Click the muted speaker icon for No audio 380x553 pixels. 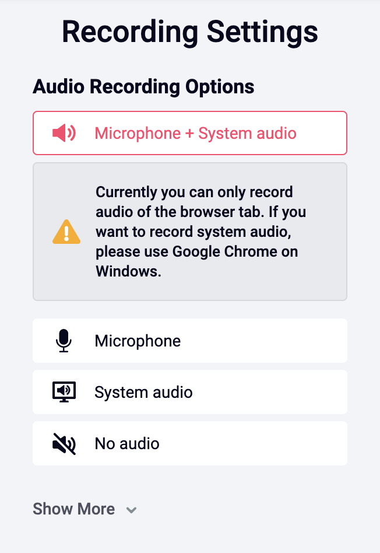pyautogui.click(x=64, y=443)
